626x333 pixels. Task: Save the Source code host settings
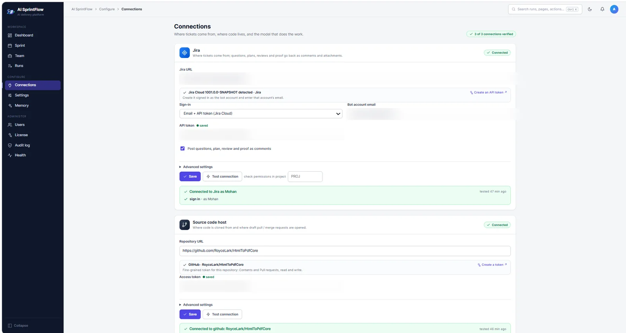pos(190,314)
